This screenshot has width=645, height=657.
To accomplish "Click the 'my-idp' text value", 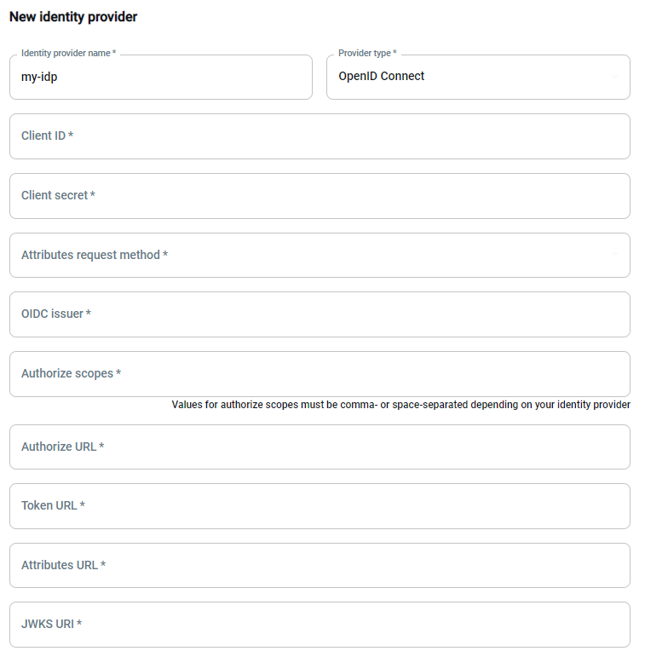I will [x=39, y=77].
